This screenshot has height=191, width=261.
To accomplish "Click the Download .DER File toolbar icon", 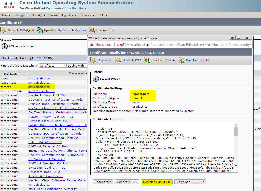I will click(181, 60).
